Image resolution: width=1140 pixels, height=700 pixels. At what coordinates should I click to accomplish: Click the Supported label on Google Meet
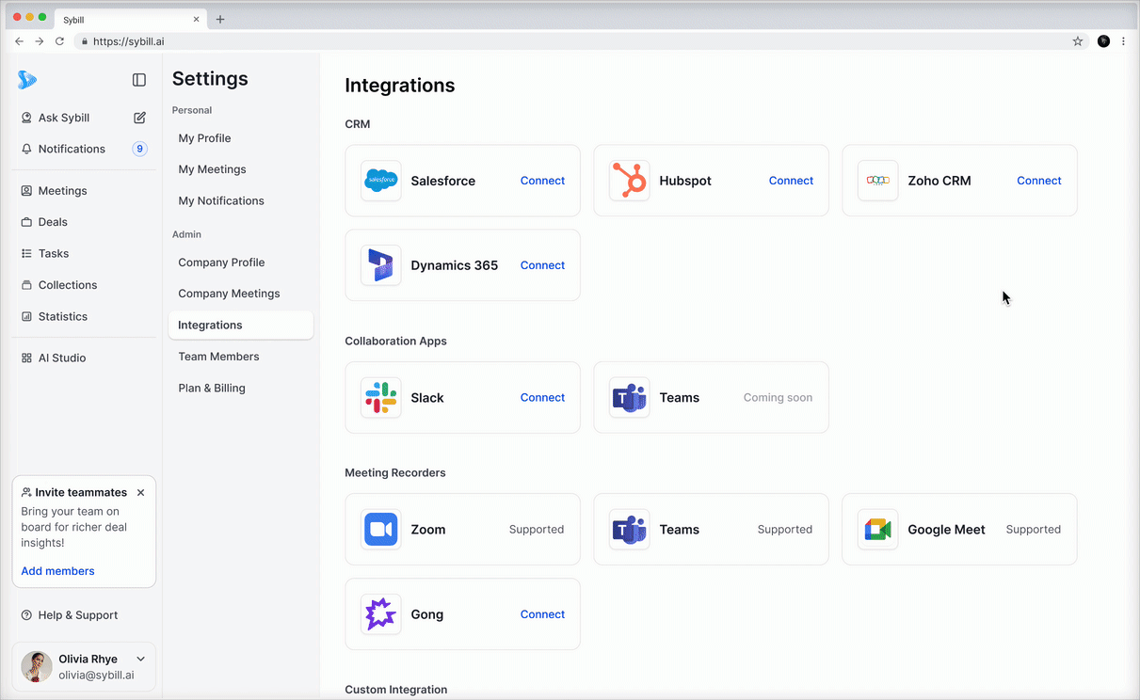tap(1033, 530)
